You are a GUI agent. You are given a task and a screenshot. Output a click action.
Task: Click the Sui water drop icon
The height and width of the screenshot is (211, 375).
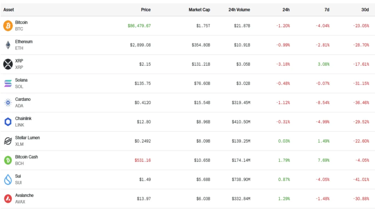coord(8,179)
